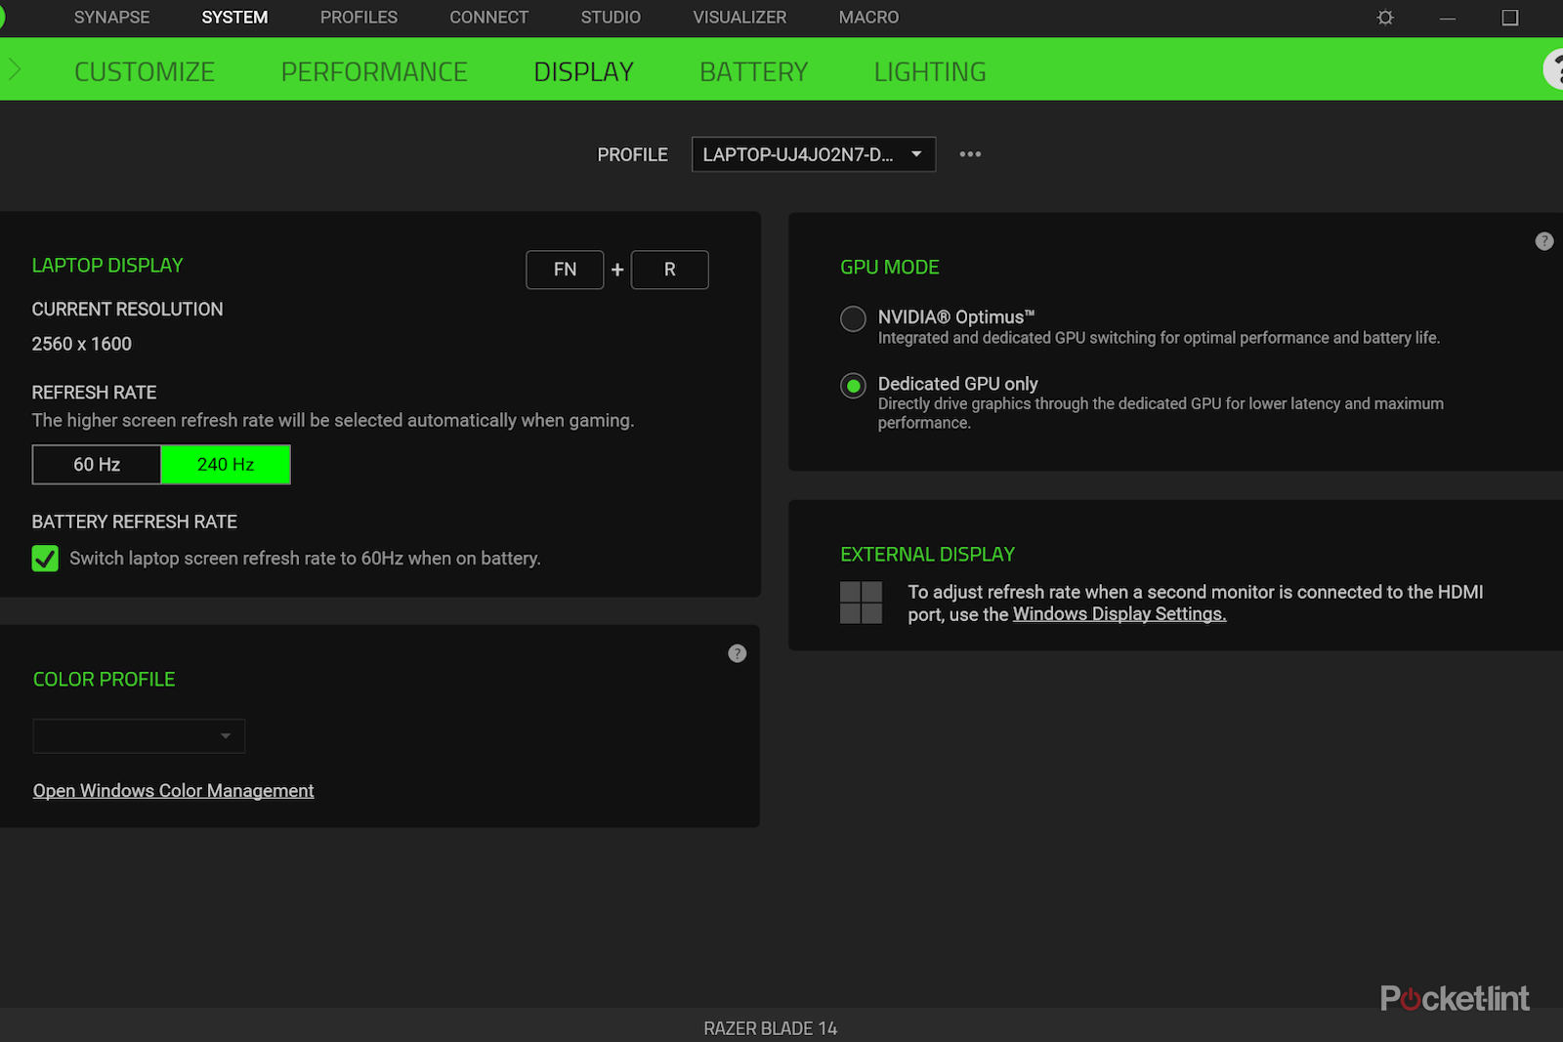Open the LIGHTING tab
Screen dimensions: 1563x1042
(929, 72)
